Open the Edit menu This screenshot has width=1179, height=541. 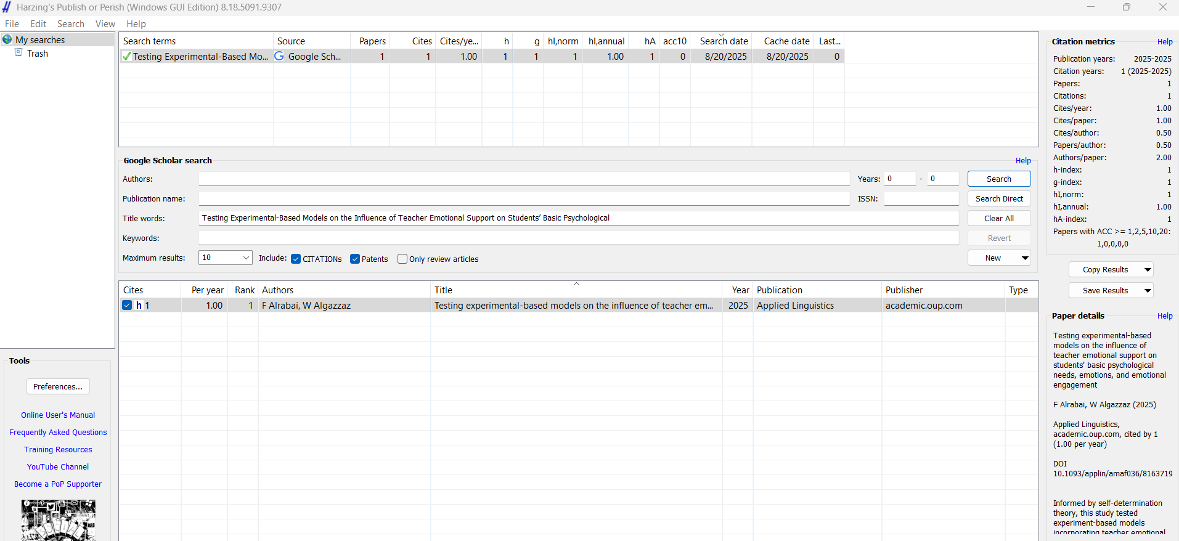[38, 24]
